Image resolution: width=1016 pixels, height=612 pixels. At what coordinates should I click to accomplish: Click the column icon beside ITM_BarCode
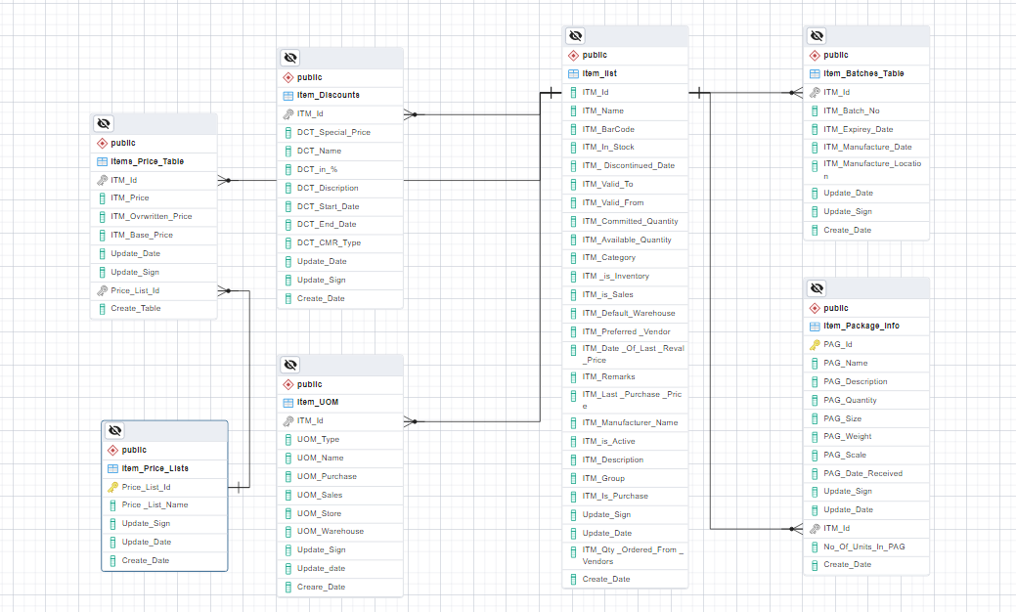[574, 129]
